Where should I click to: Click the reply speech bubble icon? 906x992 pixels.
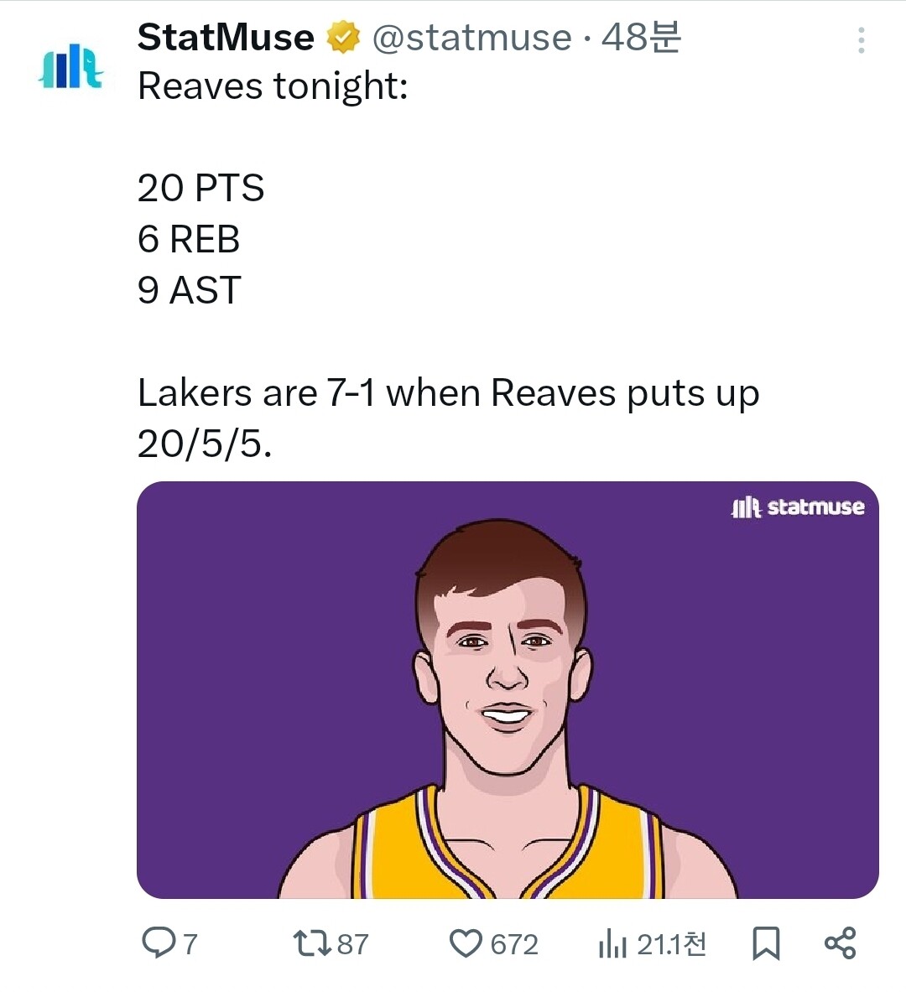click(158, 943)
